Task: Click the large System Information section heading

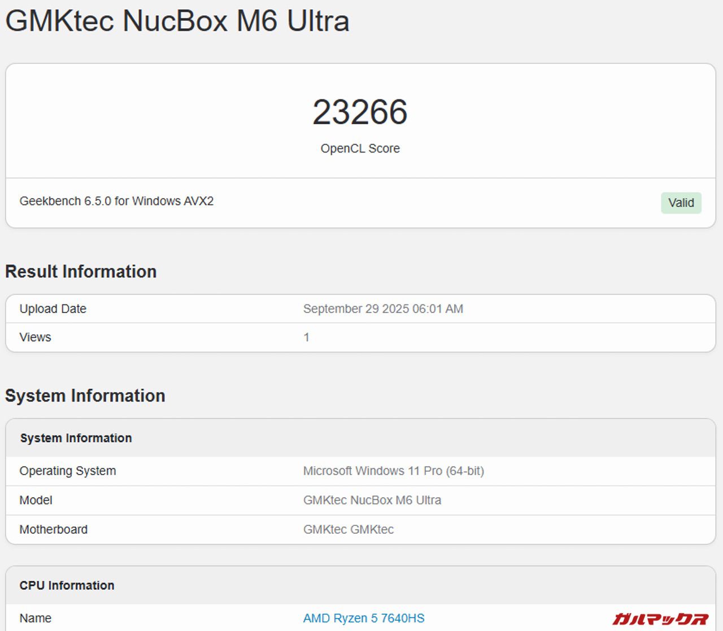Action: pyautogui.click(x=85, y=396)
